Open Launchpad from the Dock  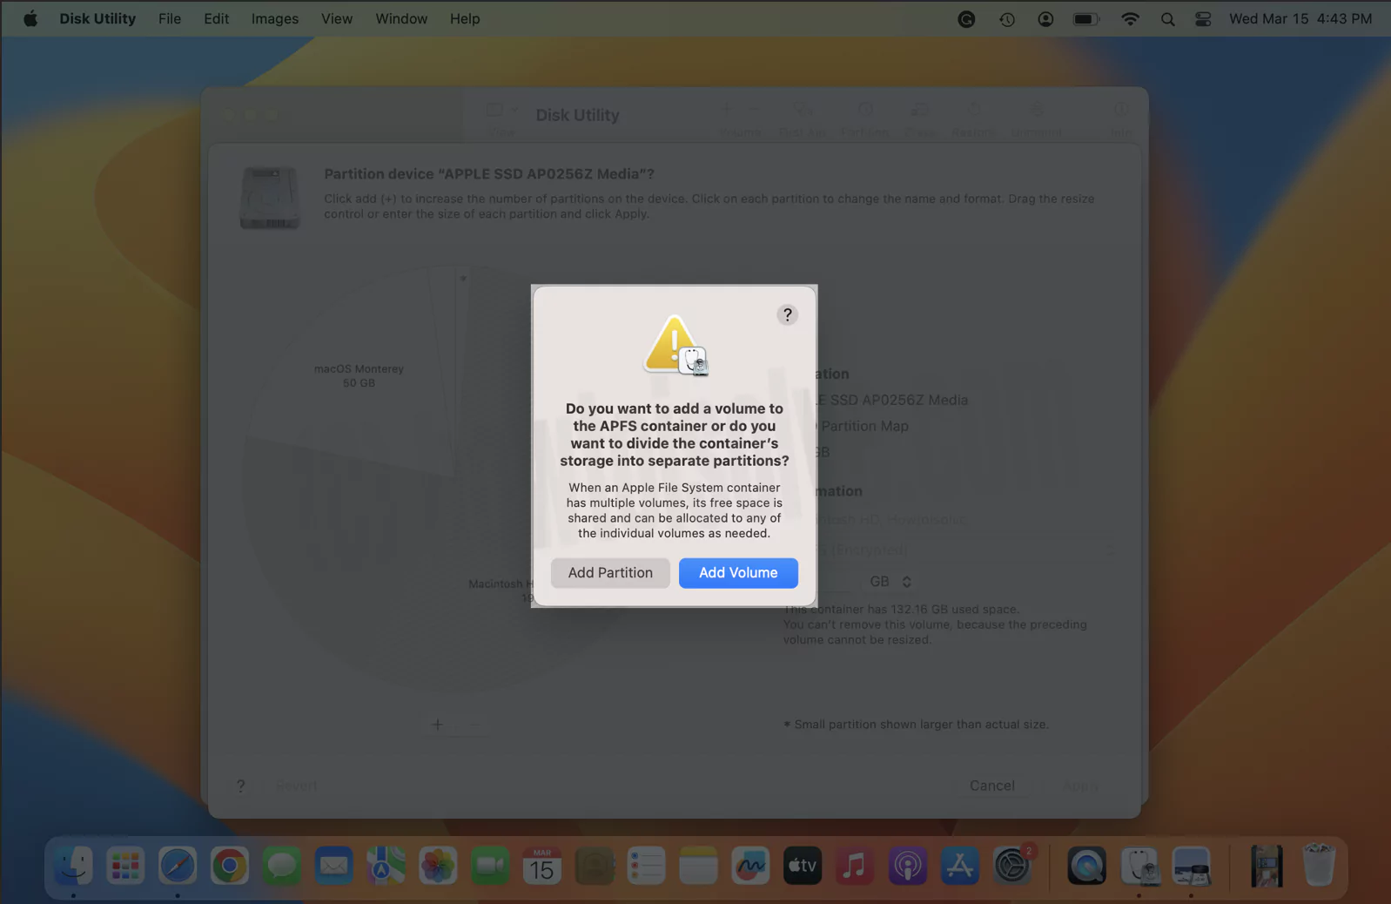[125, 867]
